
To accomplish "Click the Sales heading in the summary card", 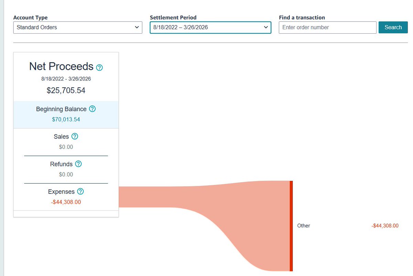I will coord(61,136).
